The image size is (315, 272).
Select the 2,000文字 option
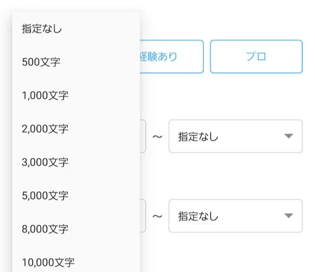(x=45, y=129)
